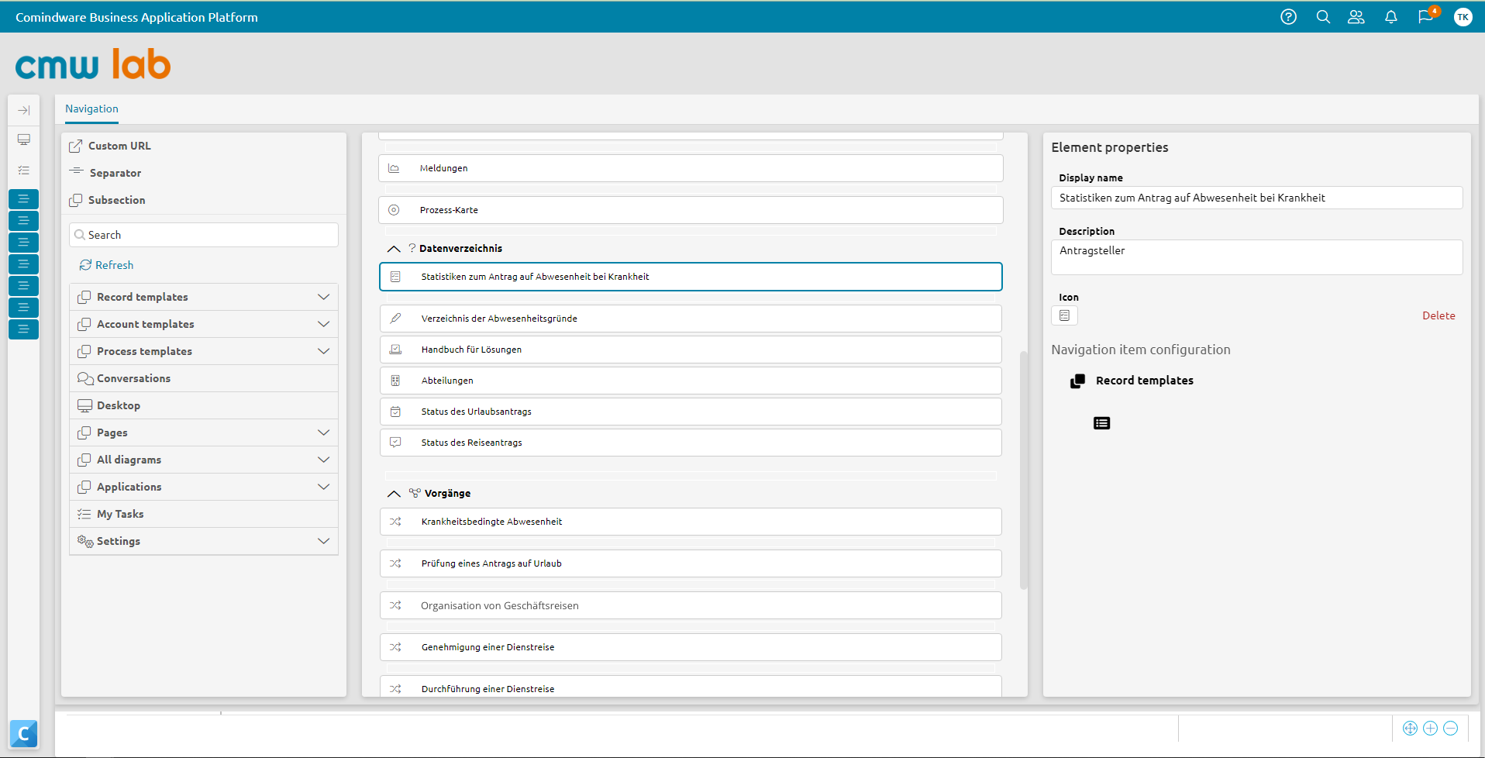Viewport: 1485px width, 758px height.
Task: Click the Prozess-Karte target icon
Action: 394,210
